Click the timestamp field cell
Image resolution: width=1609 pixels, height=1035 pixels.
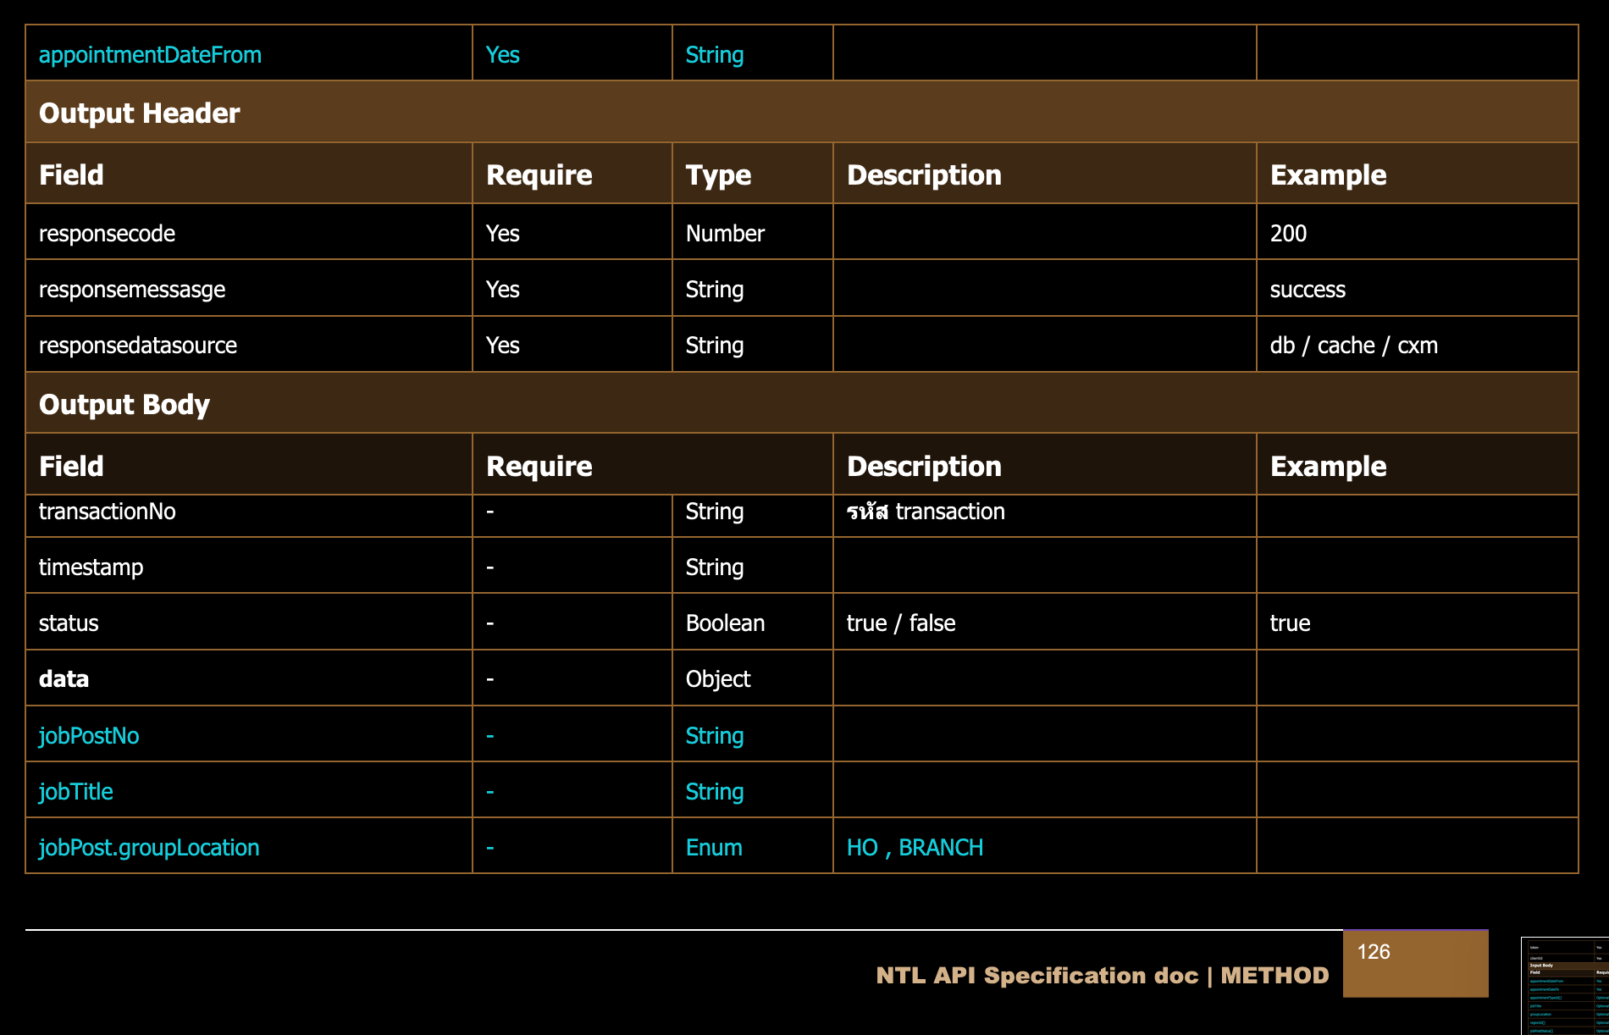[x=91, y=567]
